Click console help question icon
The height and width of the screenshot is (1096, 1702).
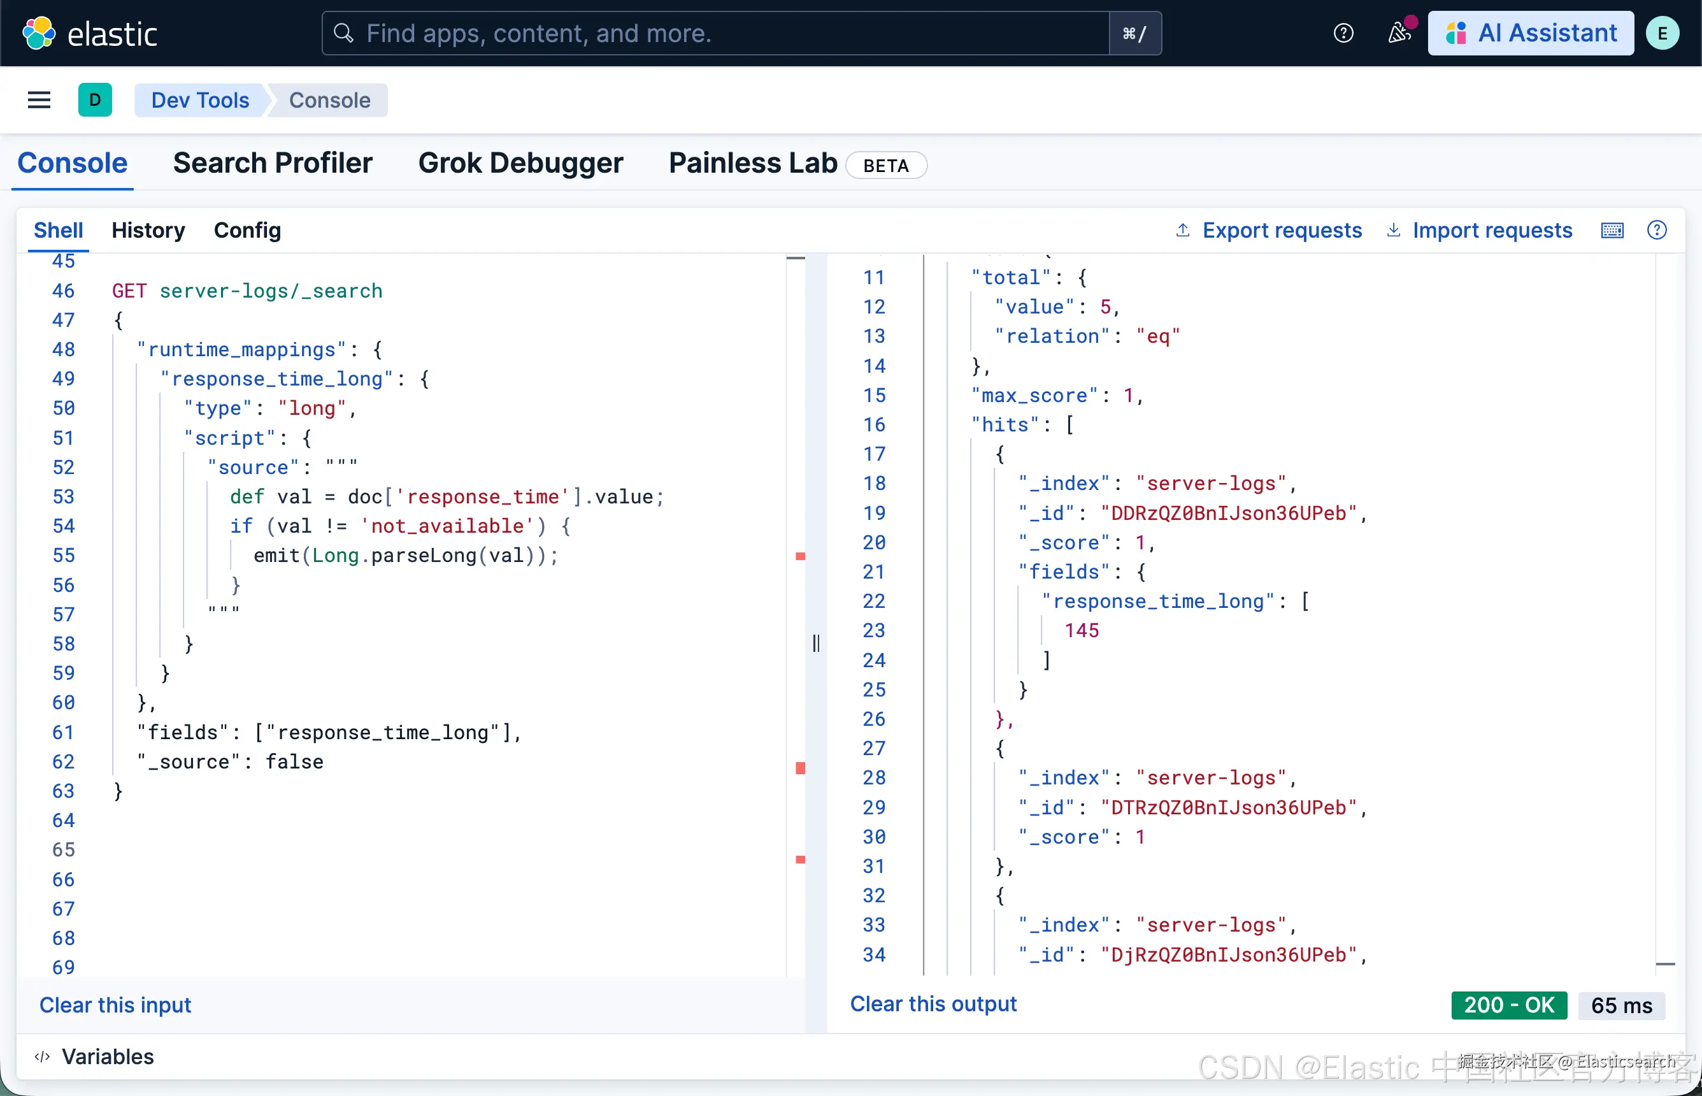[1657, 230]
